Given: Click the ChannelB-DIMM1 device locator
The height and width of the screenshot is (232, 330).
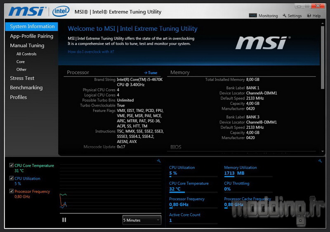Looking at the screenshot, I should [x=262, y=122].
